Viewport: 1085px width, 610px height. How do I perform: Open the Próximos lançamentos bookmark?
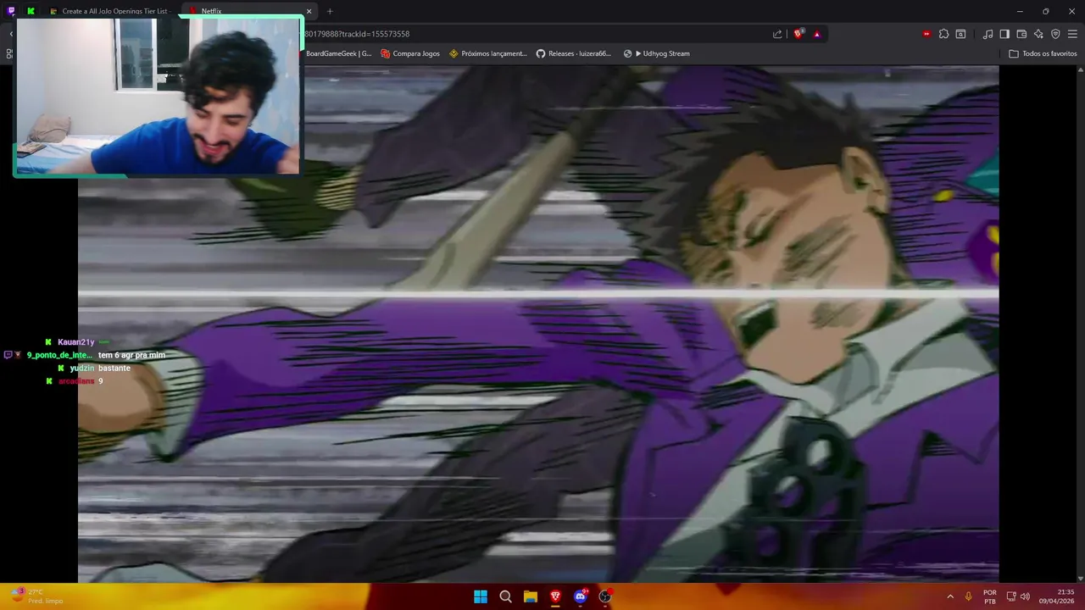488,53
